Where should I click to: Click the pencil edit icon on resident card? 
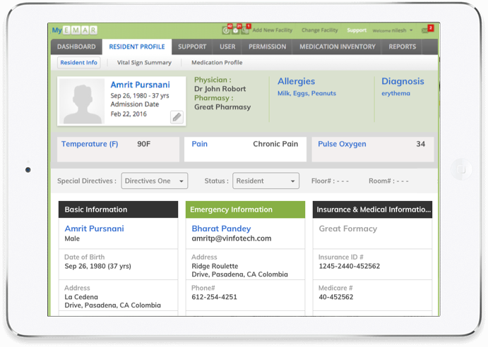pos(177,117)
